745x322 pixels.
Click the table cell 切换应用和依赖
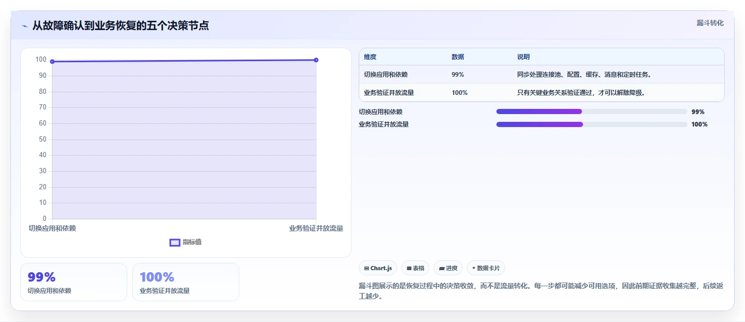(x=386, y=75)
